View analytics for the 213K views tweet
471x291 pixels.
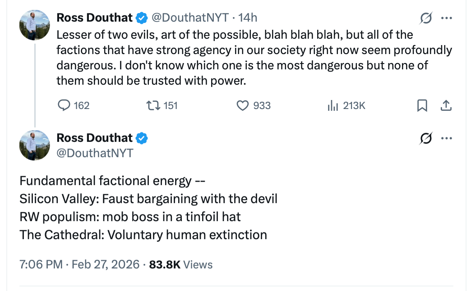pos(333,105)
